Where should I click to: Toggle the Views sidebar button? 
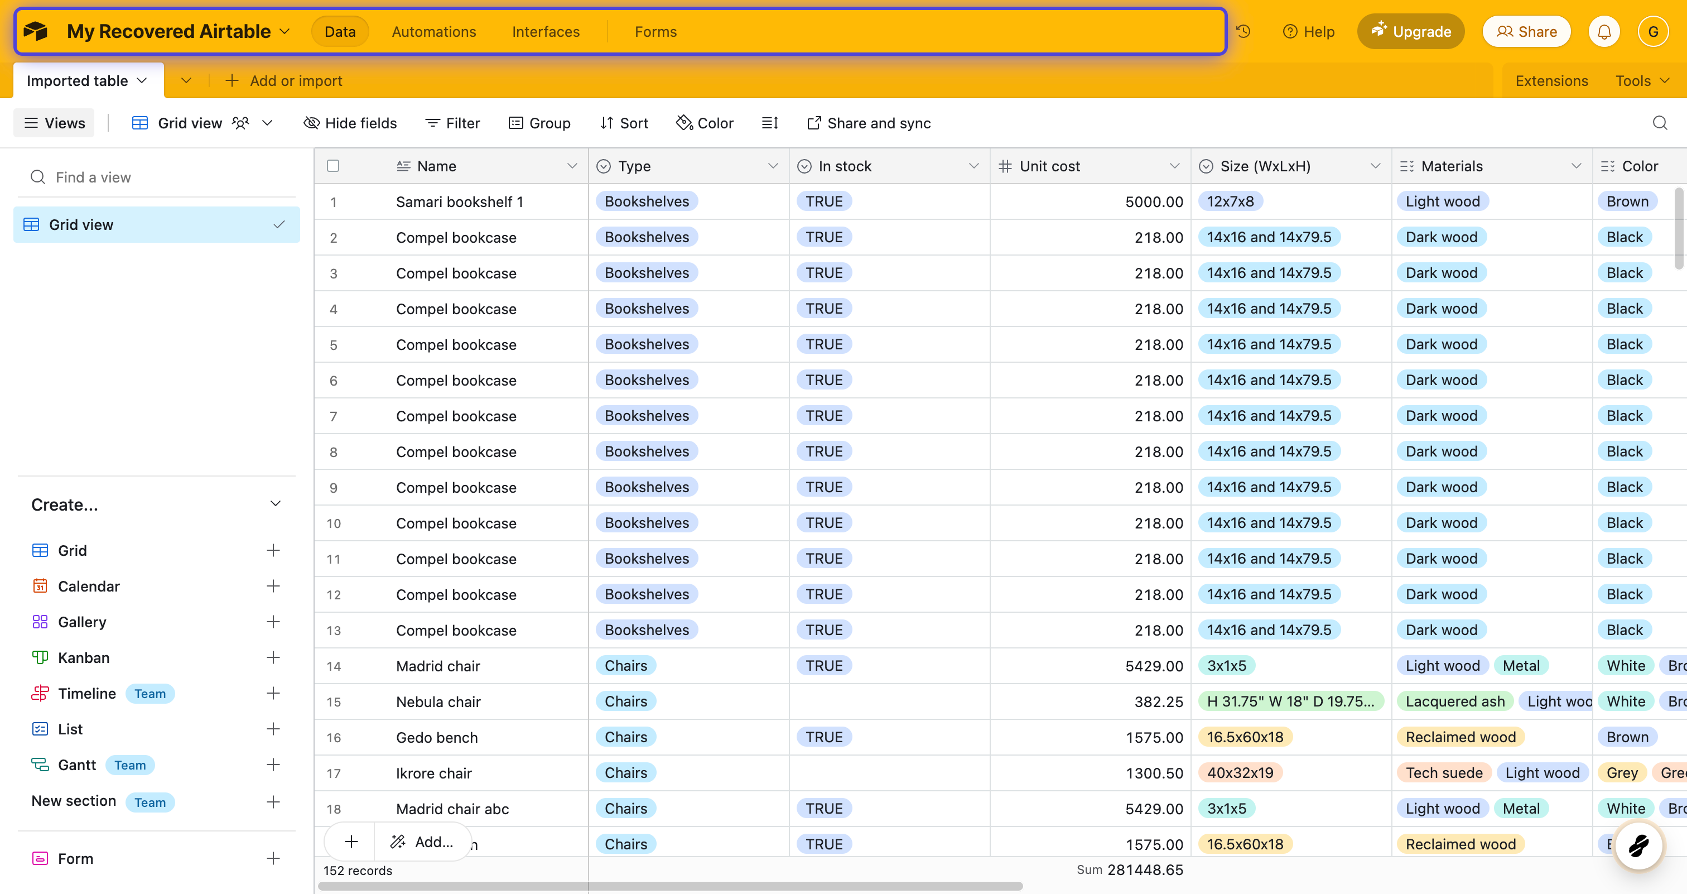(54, 122)
